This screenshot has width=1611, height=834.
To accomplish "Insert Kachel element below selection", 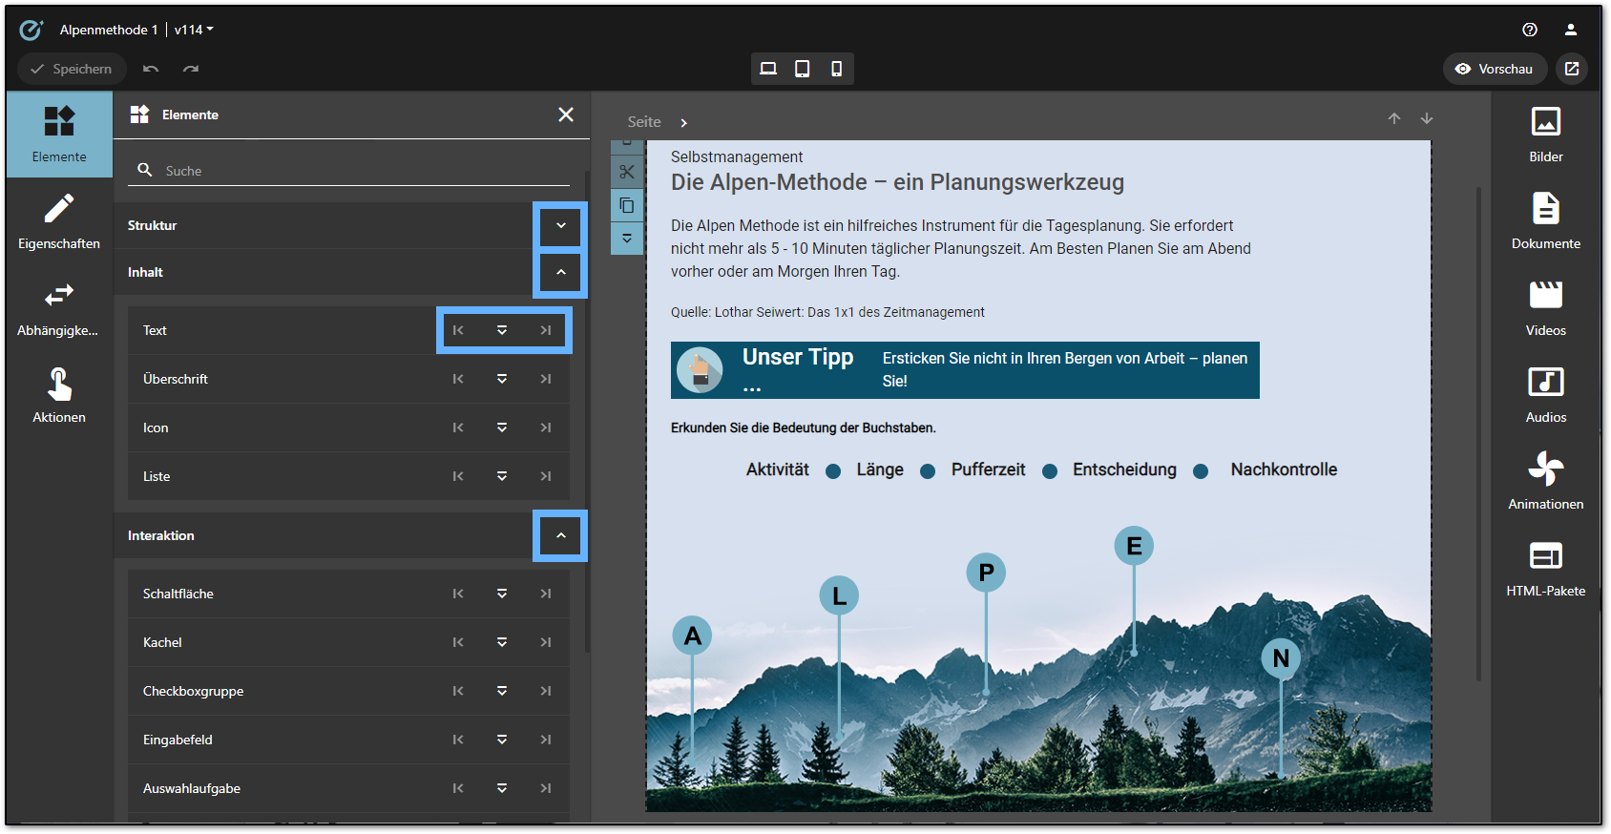I will 502,642.
